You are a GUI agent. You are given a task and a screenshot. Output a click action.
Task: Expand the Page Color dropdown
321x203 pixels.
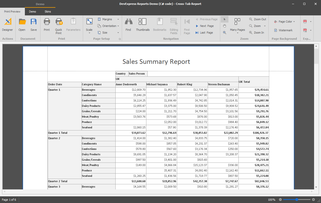pyautogui.click(x=294, y=22)
